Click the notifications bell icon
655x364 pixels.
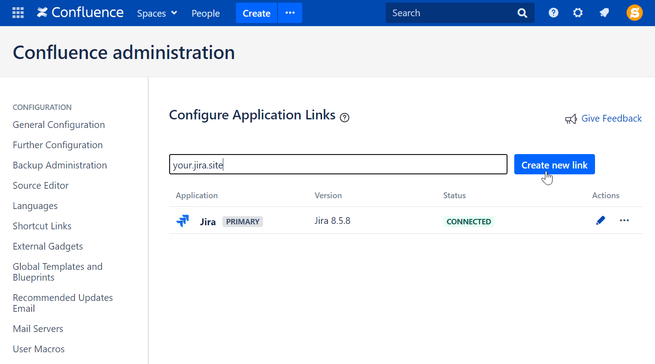pos(604,13)
